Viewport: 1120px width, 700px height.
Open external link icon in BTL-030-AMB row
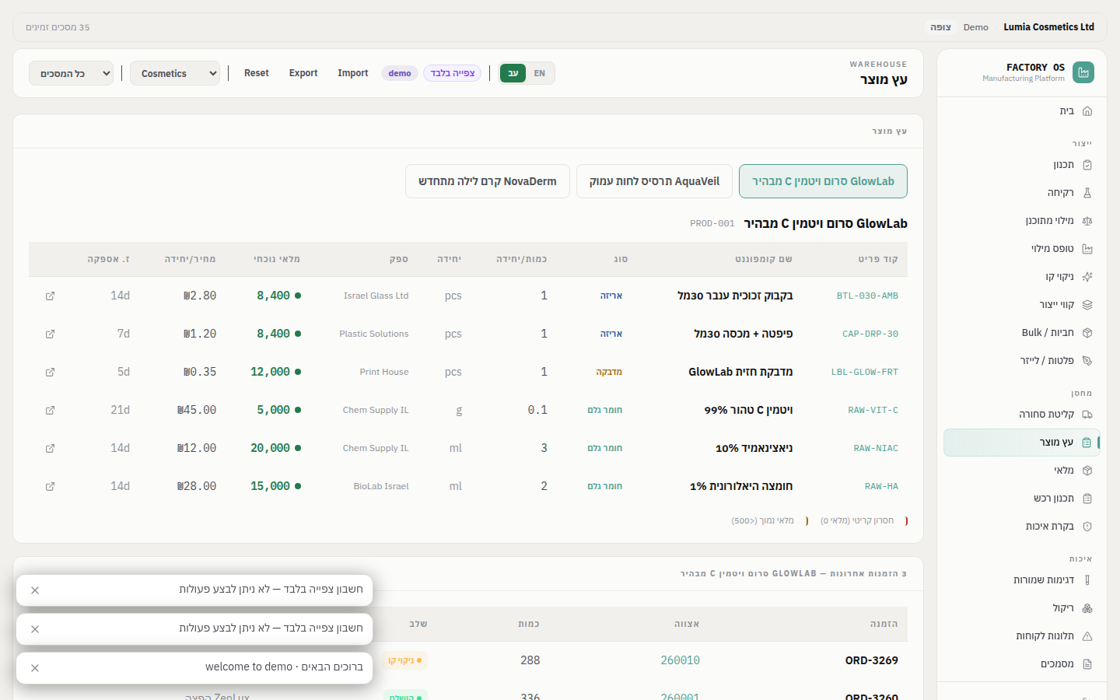[50, 296]
